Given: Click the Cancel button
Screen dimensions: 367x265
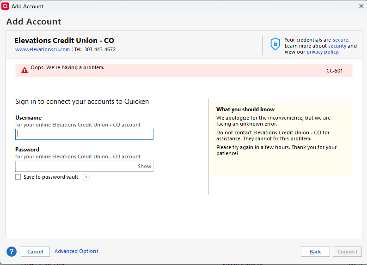Looking at the screenshot, I should coord(35,252).
